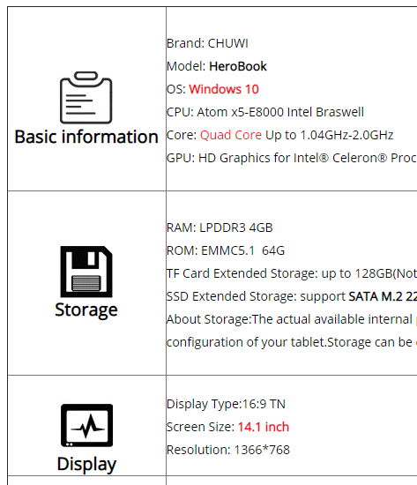Click the red Quad Core text
The image size is (417, 485).
tap(231, 135)
